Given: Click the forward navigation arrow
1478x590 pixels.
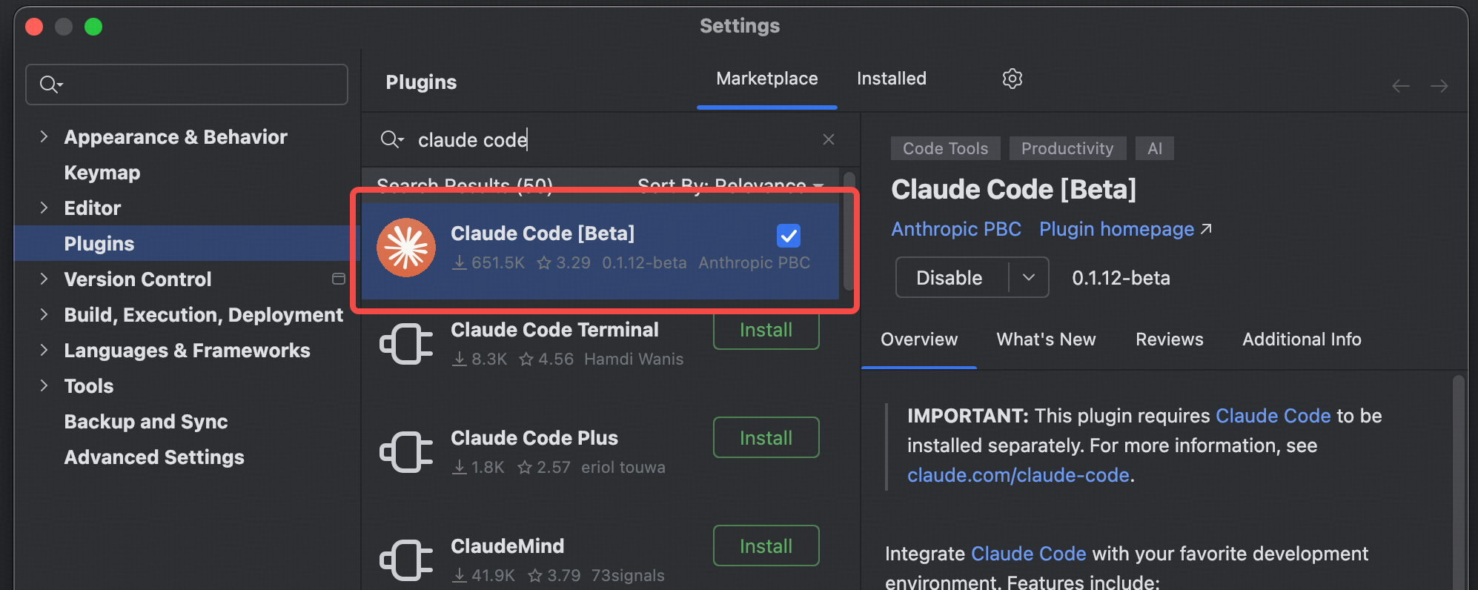Looking at the screenshot, I should tap(1439, 85).
